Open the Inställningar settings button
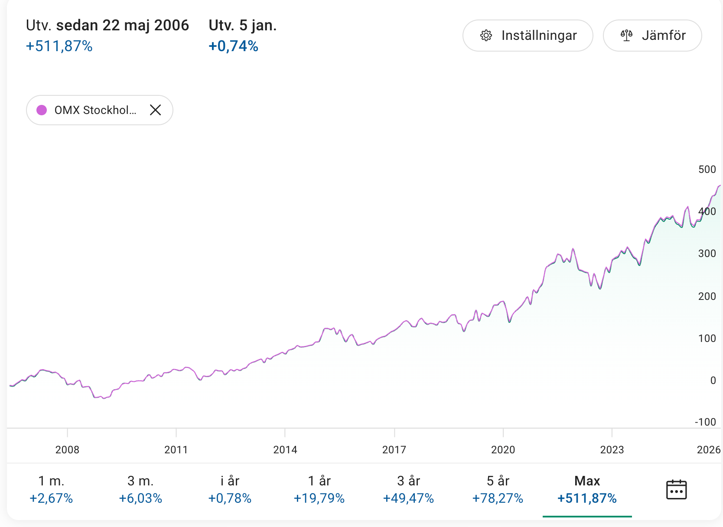This screenshot has width=723, height=527. coord(528,36)
